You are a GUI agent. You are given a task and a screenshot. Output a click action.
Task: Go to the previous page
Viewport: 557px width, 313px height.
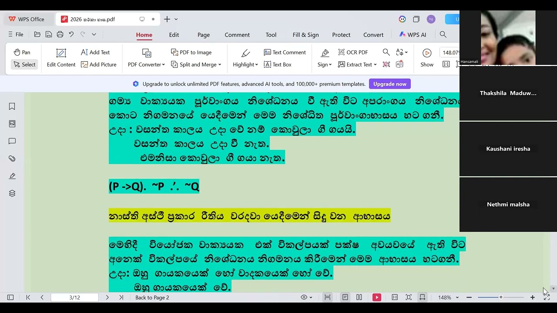point(42,297)
